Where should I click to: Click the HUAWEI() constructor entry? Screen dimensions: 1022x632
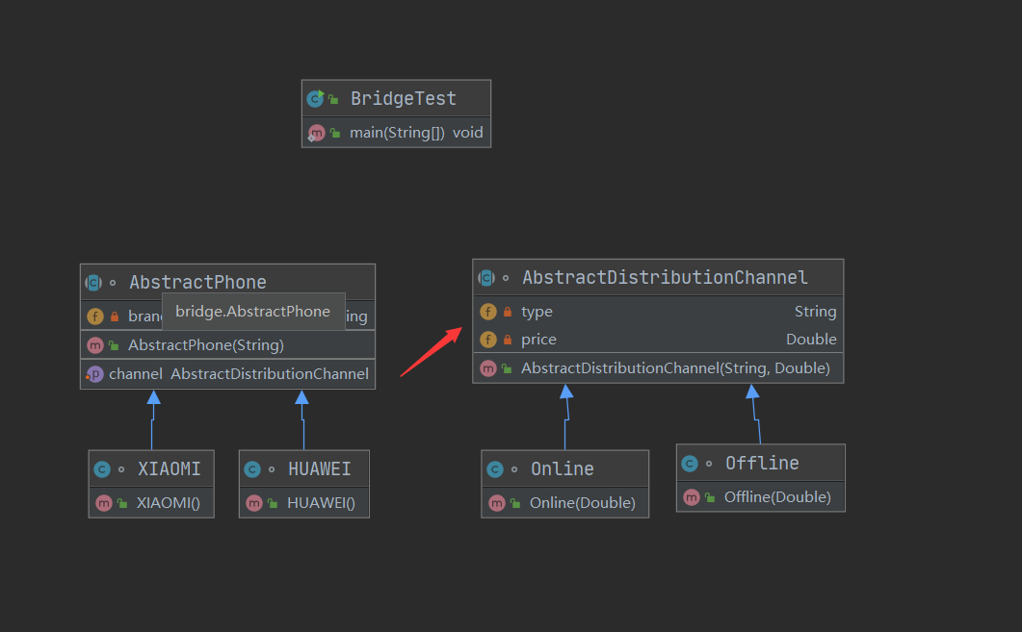(x=304, y=502)
